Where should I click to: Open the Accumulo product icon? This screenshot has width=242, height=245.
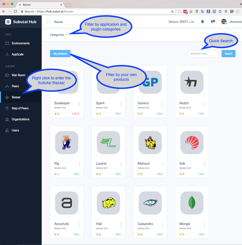pyautogui.click(x=67, y=203)
